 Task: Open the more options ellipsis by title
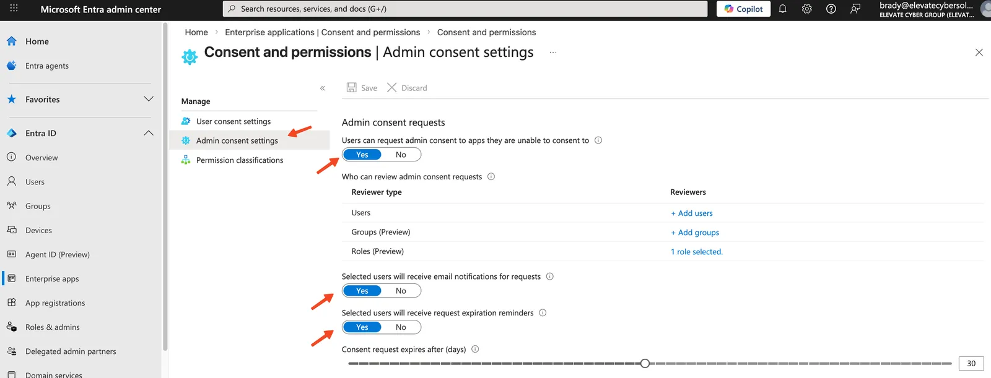(x=553, y=53)
